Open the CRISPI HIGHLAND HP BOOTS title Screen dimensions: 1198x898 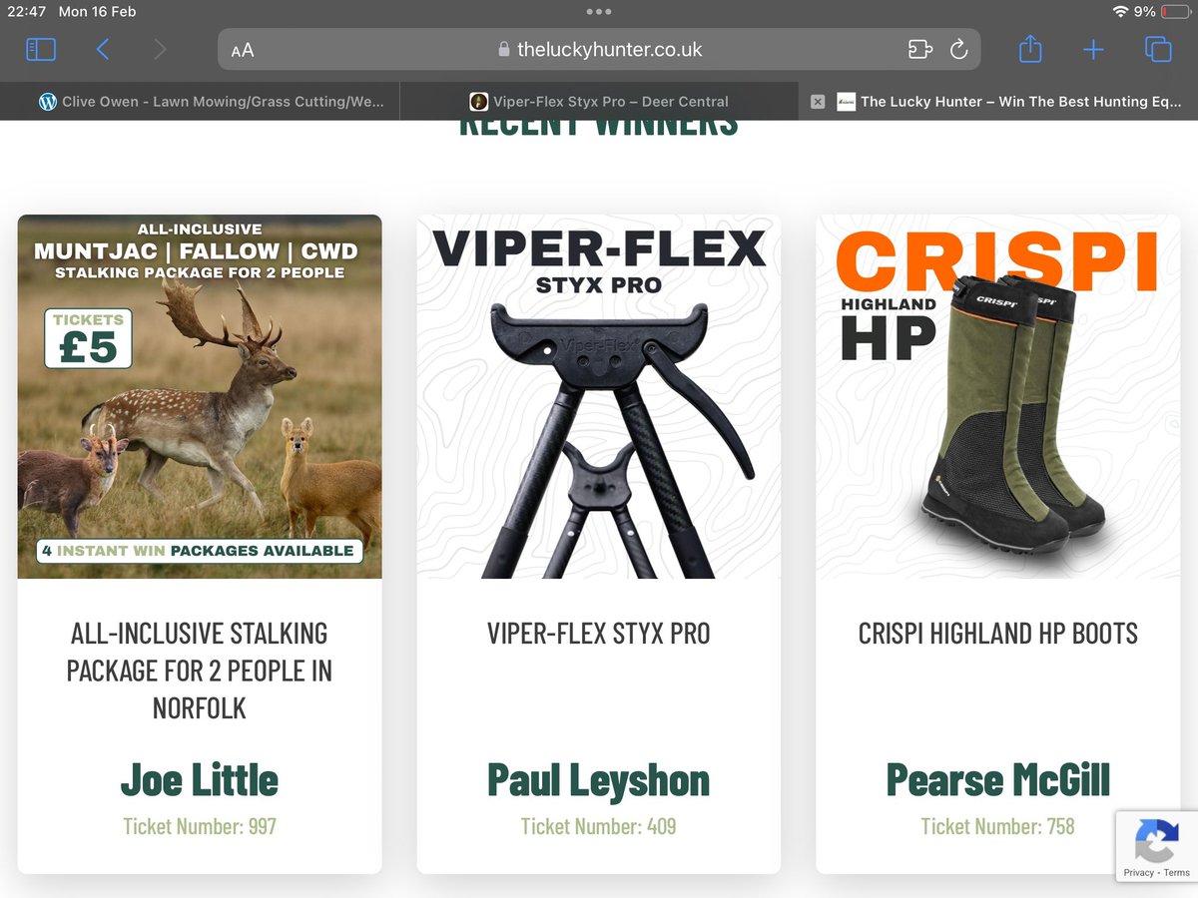[998, 634]
